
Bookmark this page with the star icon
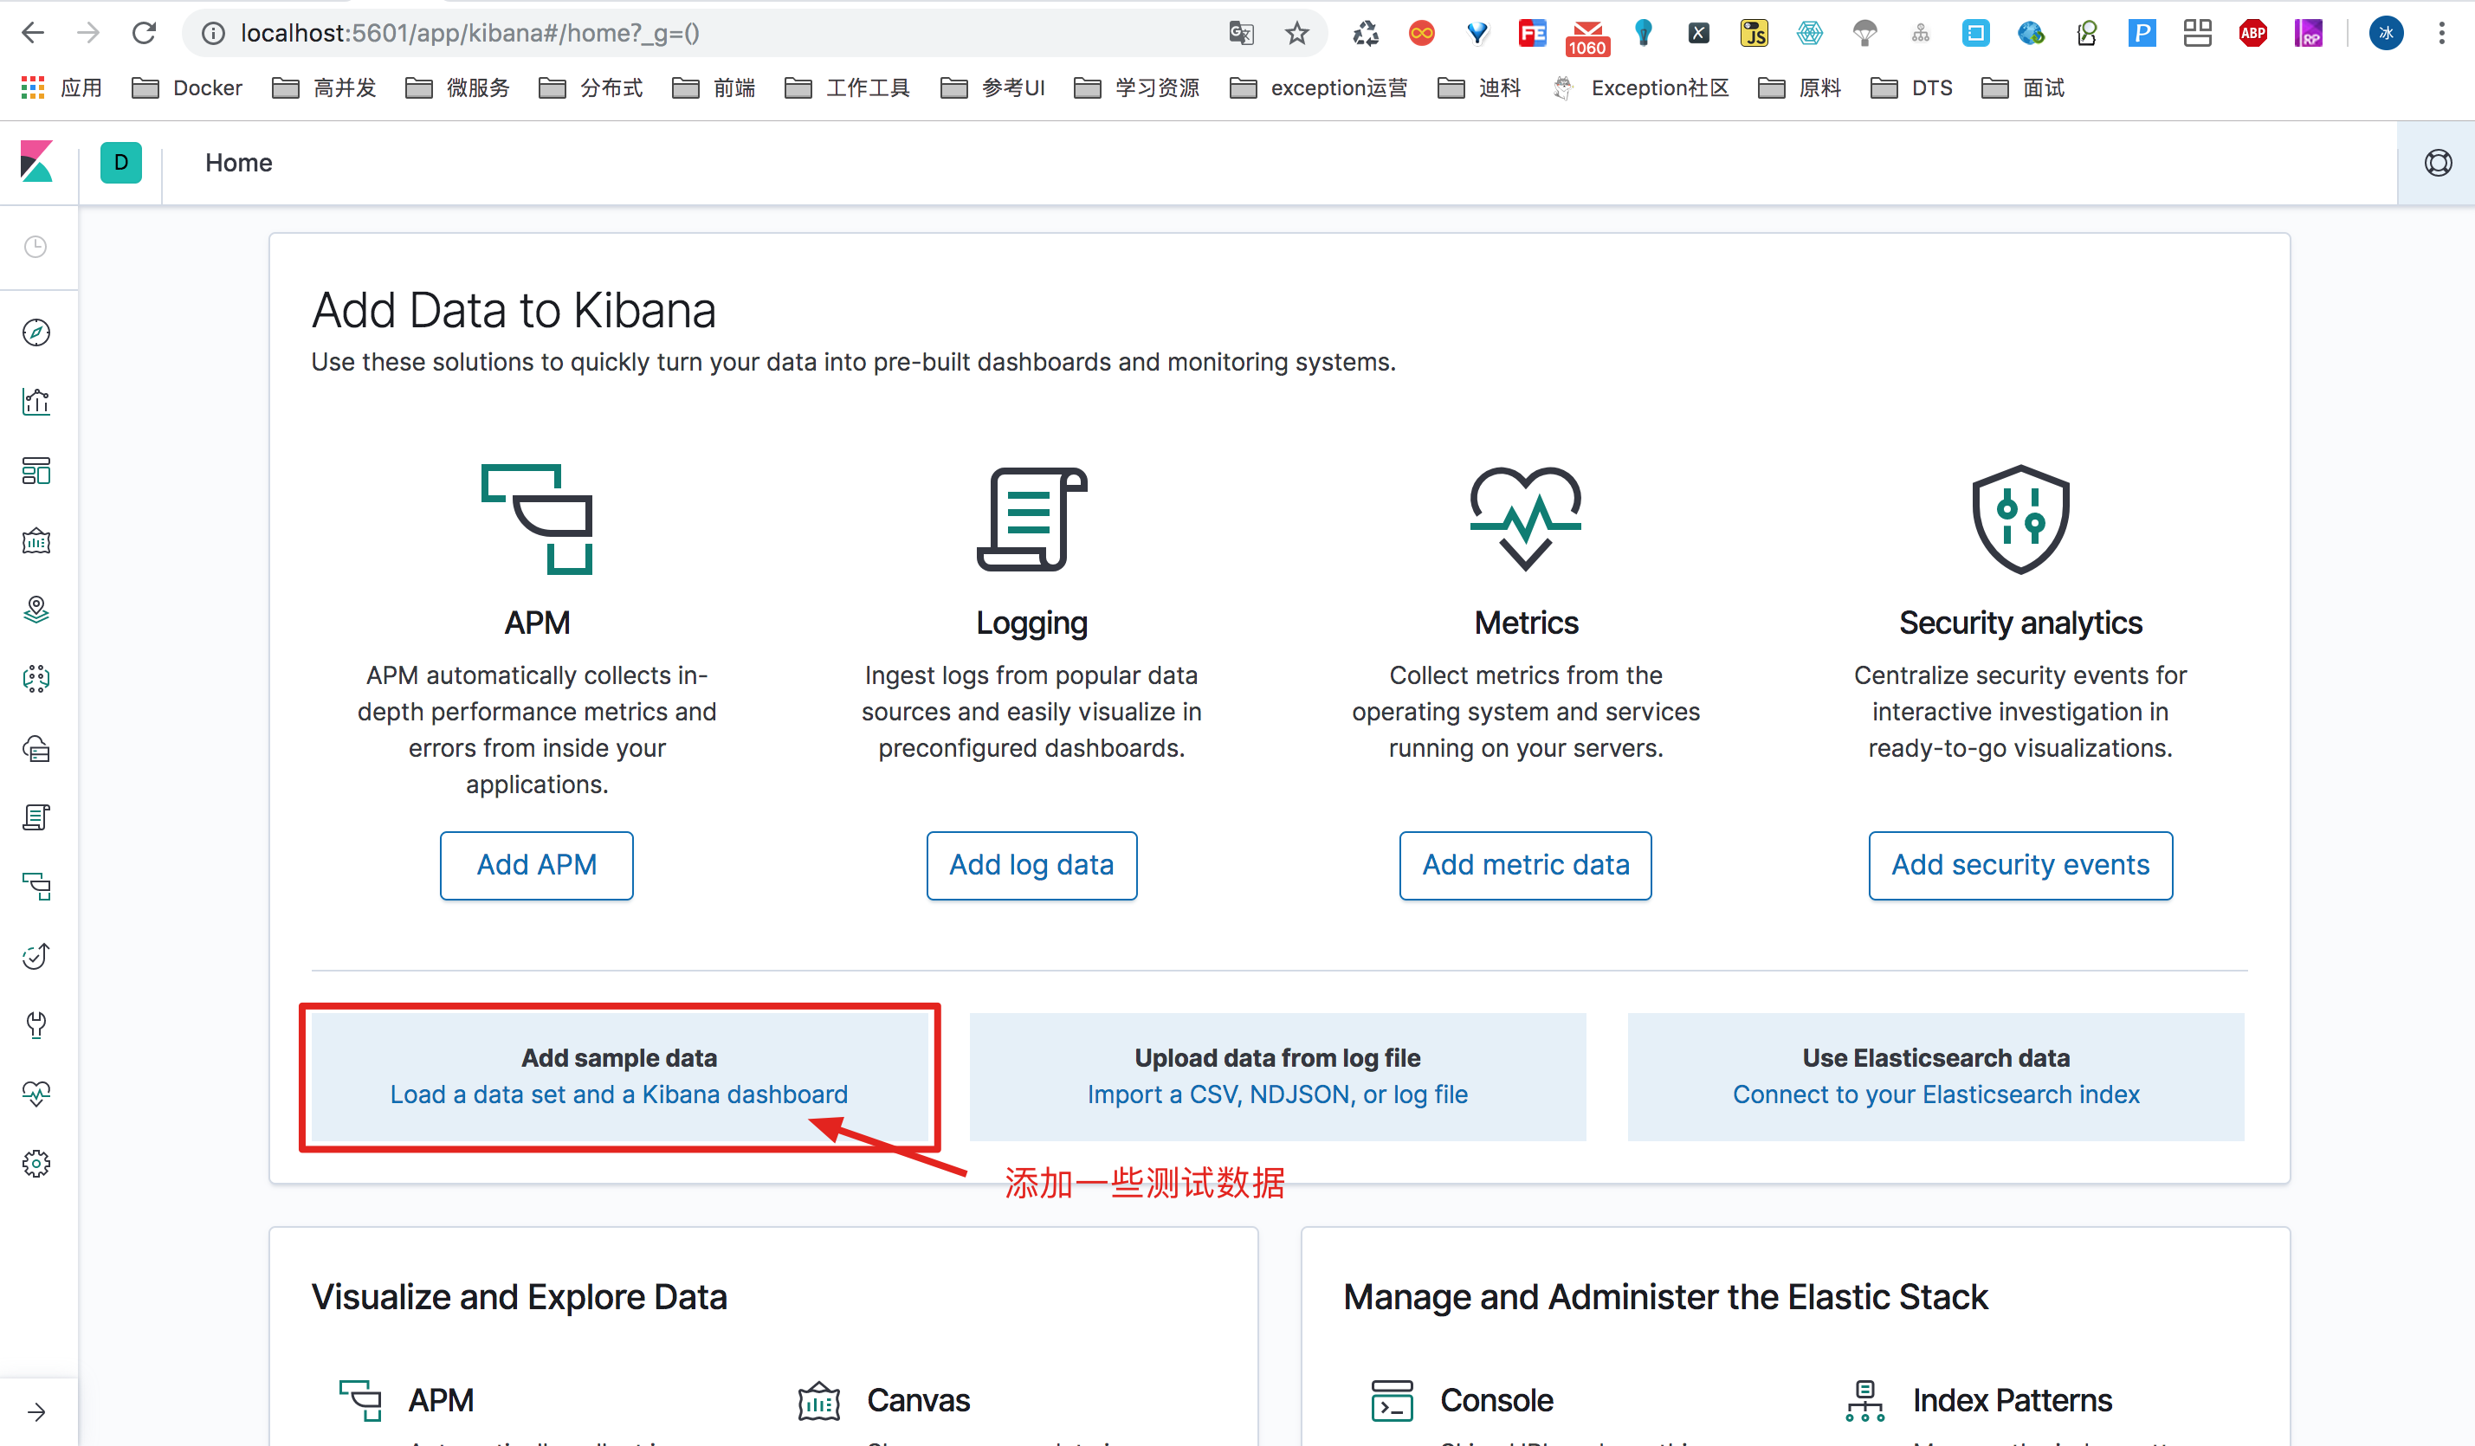1296,34
